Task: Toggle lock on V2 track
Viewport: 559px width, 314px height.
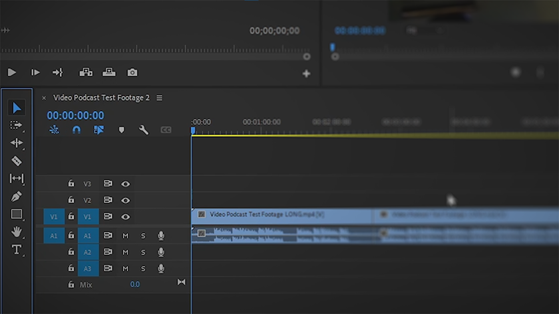Action: point(71,200)
